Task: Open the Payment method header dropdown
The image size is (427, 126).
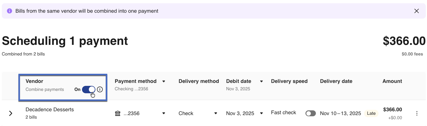Action: click(163, 81)
